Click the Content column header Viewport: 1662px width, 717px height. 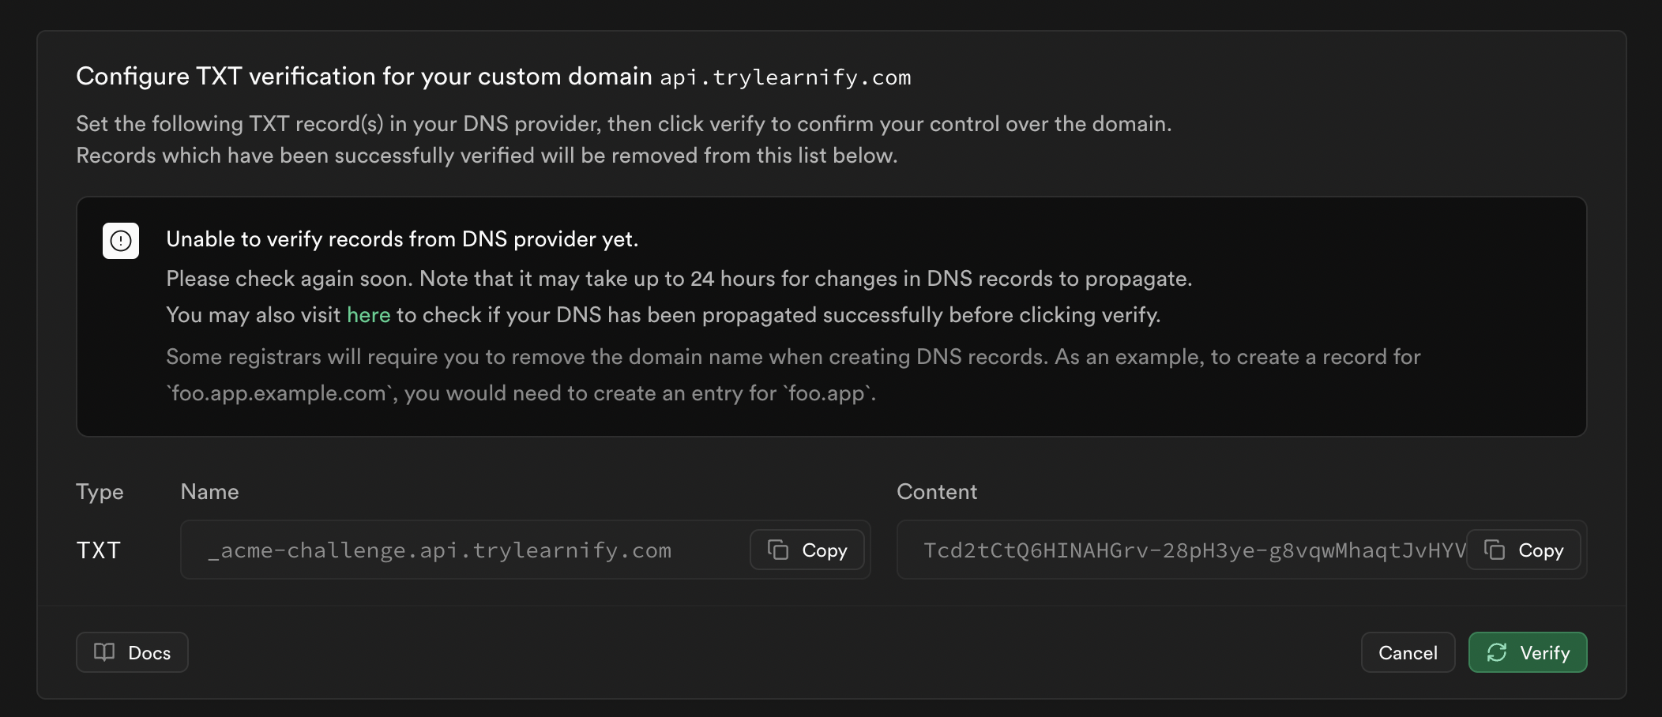point(937,492)
